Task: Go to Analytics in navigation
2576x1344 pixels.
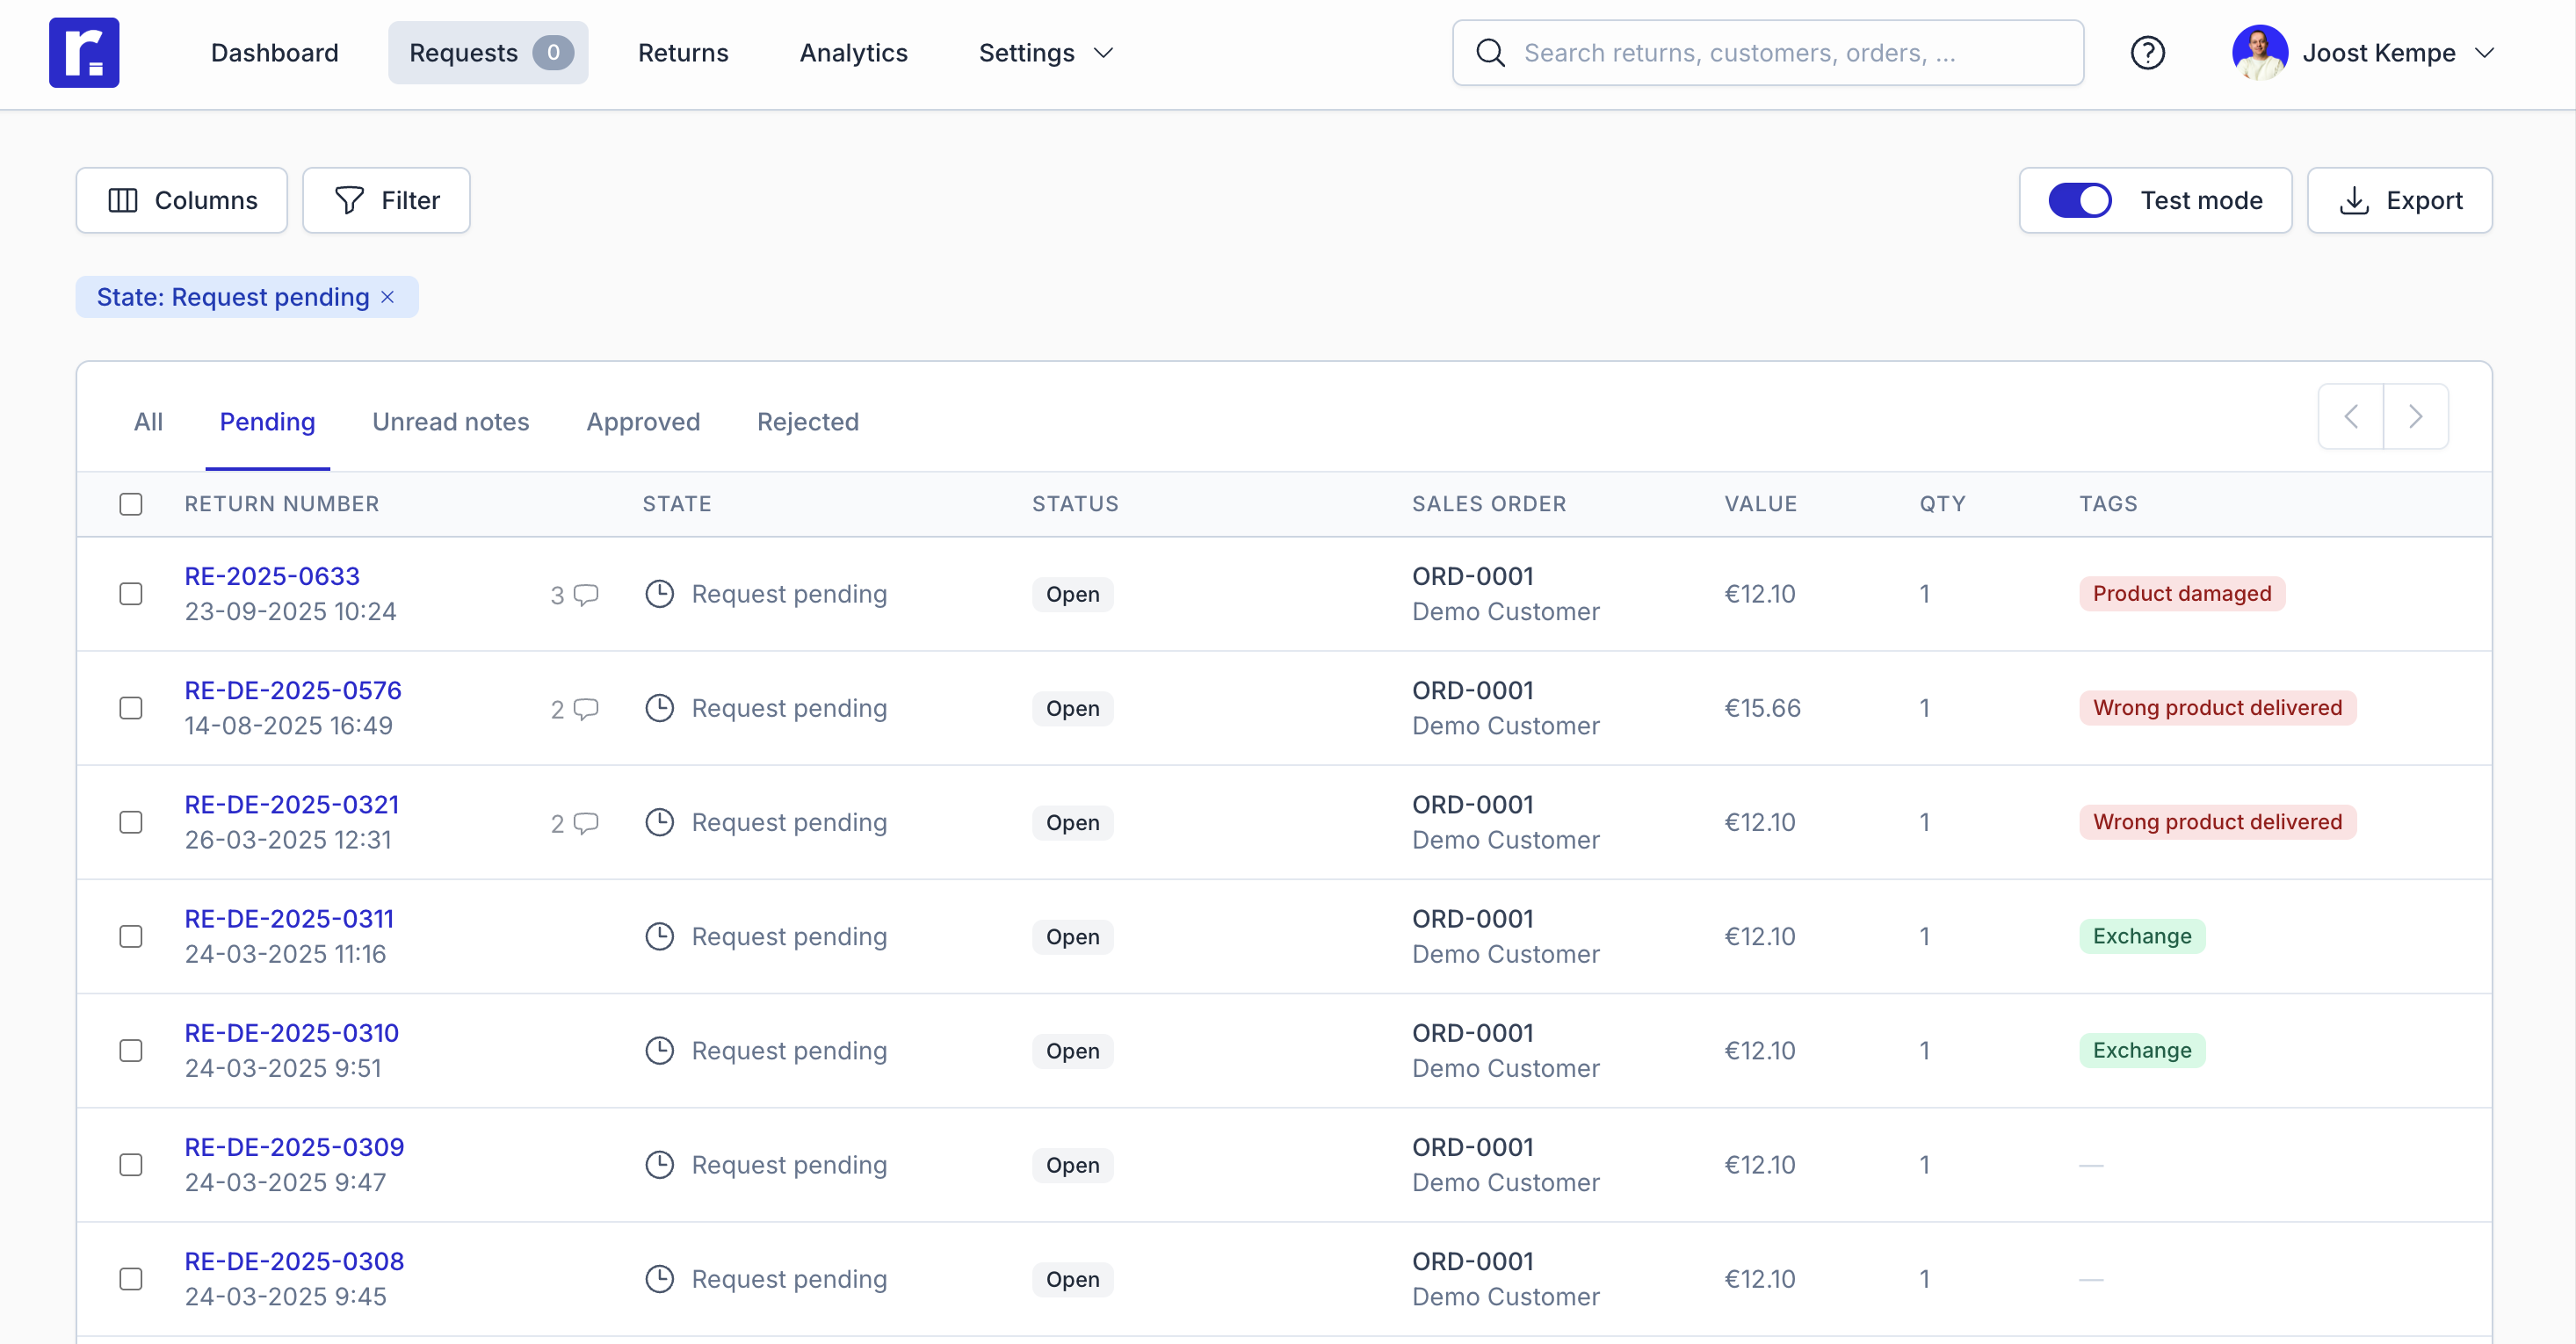Action: pos(853,52)
